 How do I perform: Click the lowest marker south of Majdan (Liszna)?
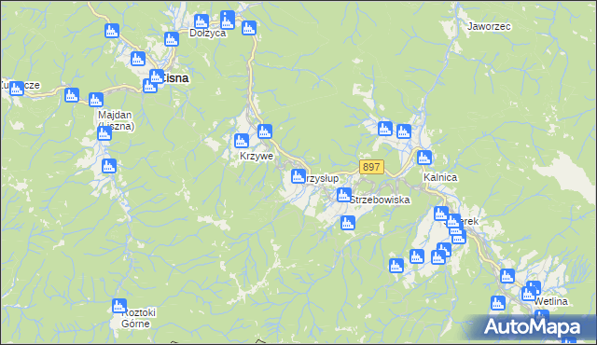(x=109, y=166)
